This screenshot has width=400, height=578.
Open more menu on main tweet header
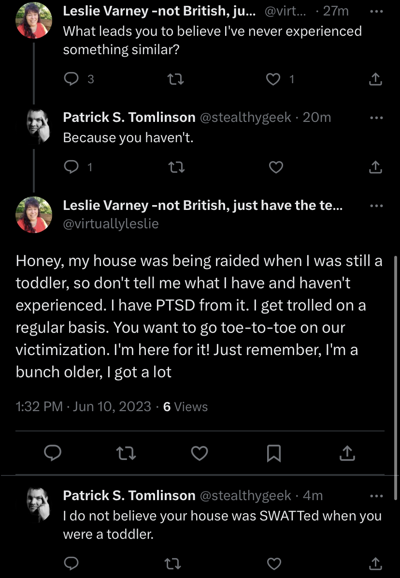click(376, 205)
